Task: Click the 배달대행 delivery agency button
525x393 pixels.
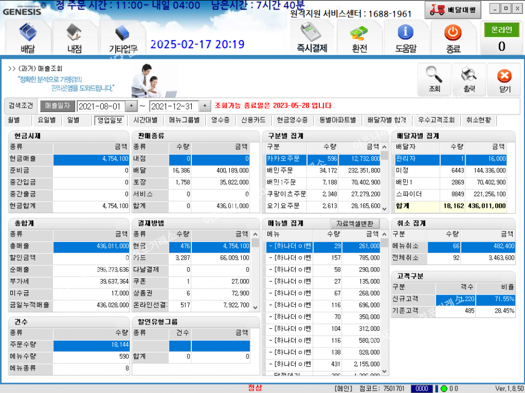Action: tap(453, 10)
